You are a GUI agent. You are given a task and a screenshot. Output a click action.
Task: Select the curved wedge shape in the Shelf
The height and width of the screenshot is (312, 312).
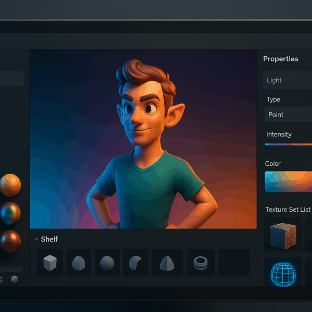click(x=135, y=263)
